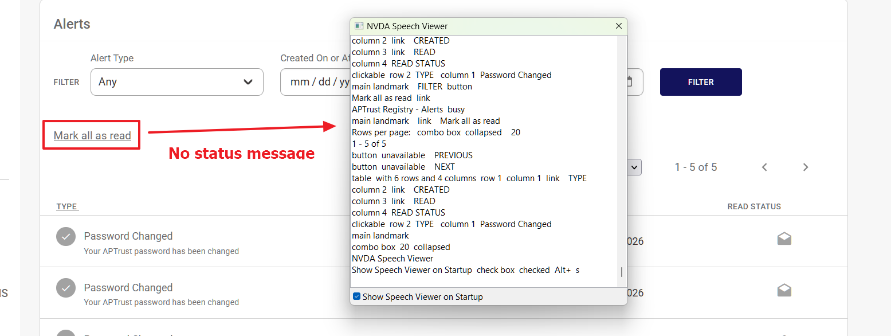Click the open envelope read-status icon in first row
Image resolution: width=891 pixels, height=336 pixels.
(x=784, y=239)
